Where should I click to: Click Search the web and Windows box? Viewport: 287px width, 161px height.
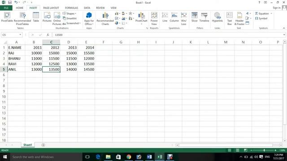(x=46, y=157)
